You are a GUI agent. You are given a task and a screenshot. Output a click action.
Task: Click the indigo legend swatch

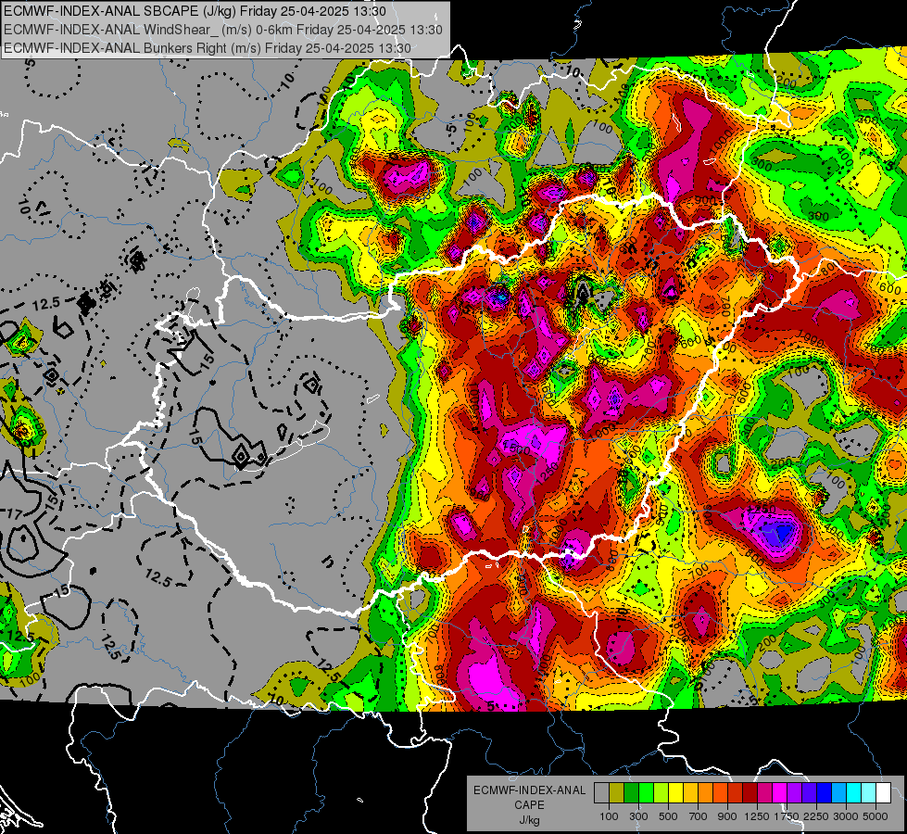[x=809, y=793]
